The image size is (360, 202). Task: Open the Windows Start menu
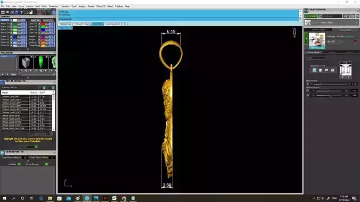click(4, 198)
